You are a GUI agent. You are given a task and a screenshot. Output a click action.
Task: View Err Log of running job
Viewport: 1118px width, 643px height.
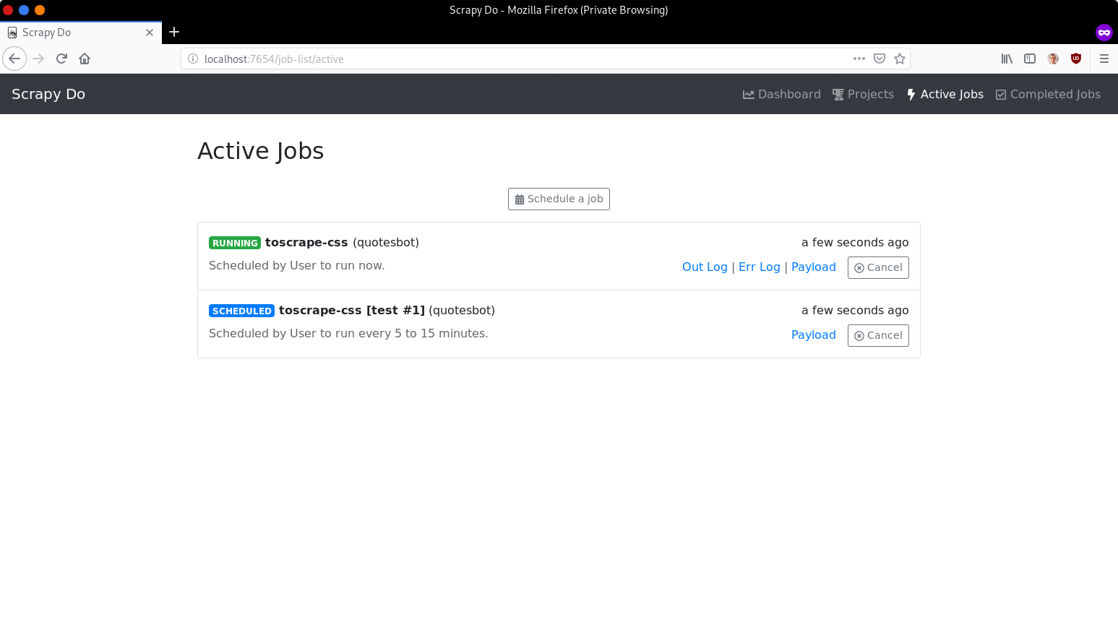coord(760,267)
